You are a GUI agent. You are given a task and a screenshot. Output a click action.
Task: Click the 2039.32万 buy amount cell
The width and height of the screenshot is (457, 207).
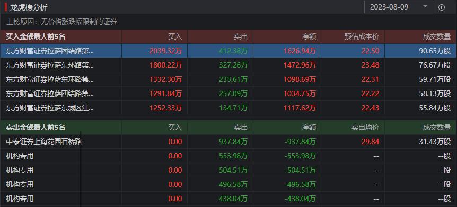165,51
